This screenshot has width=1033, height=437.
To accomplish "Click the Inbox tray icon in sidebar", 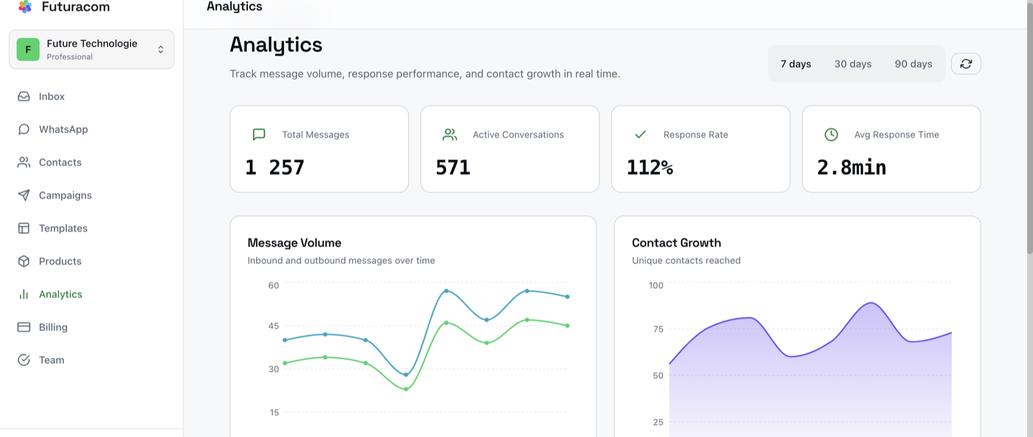I will (x=24, y=96).
